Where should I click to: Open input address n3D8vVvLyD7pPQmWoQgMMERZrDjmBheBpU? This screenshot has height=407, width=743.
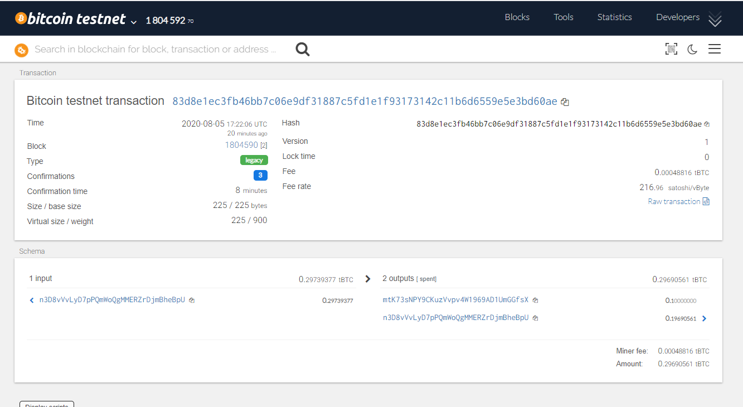coord(112,300)
